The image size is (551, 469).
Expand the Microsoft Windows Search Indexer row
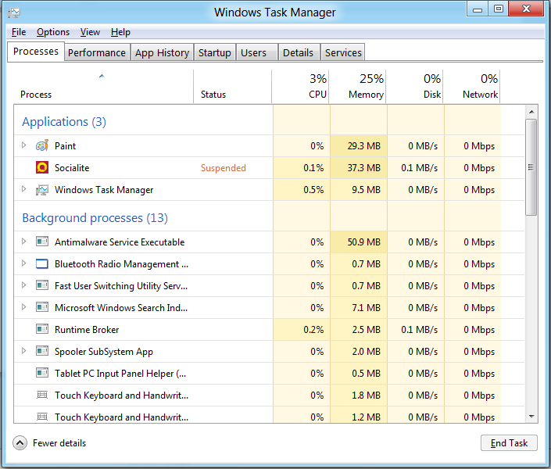pyautogui.click(x=24, y=308)
